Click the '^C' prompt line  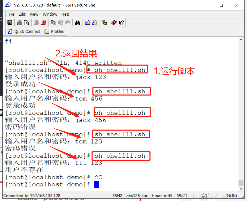coord(54,177)
